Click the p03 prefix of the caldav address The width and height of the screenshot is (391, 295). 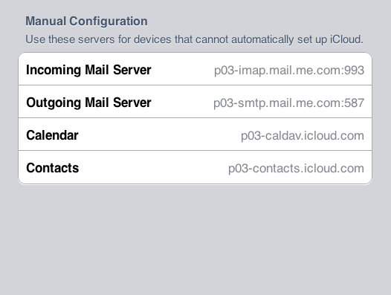[251, 136]
